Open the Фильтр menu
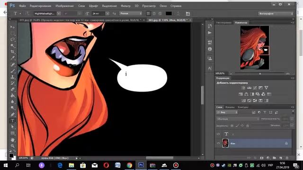This screenshot has width=303, height=170. click(x=125, y=6)
